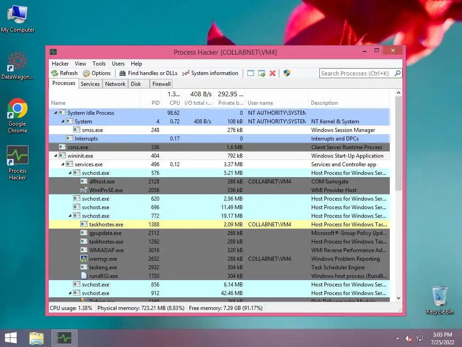Click the process list vertical scrollbar thumb

click(x=398, y=143)
